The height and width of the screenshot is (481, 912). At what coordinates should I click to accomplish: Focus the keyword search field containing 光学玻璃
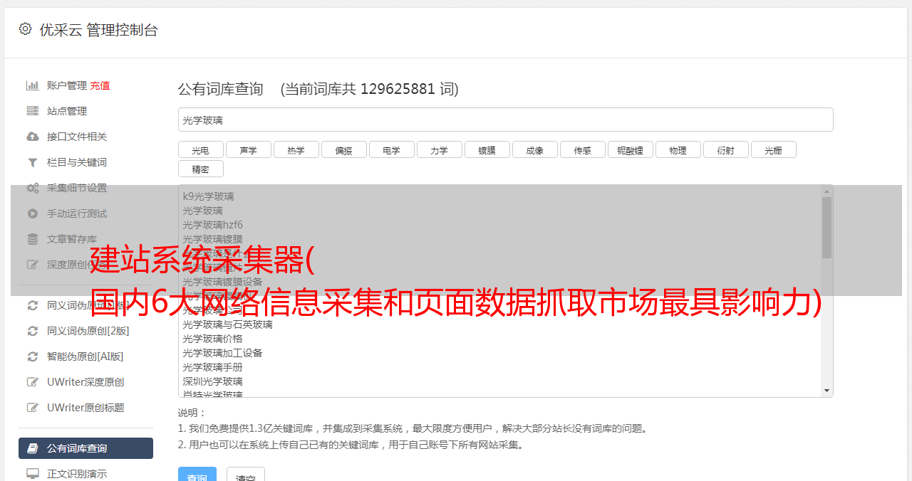click(505, 120)
